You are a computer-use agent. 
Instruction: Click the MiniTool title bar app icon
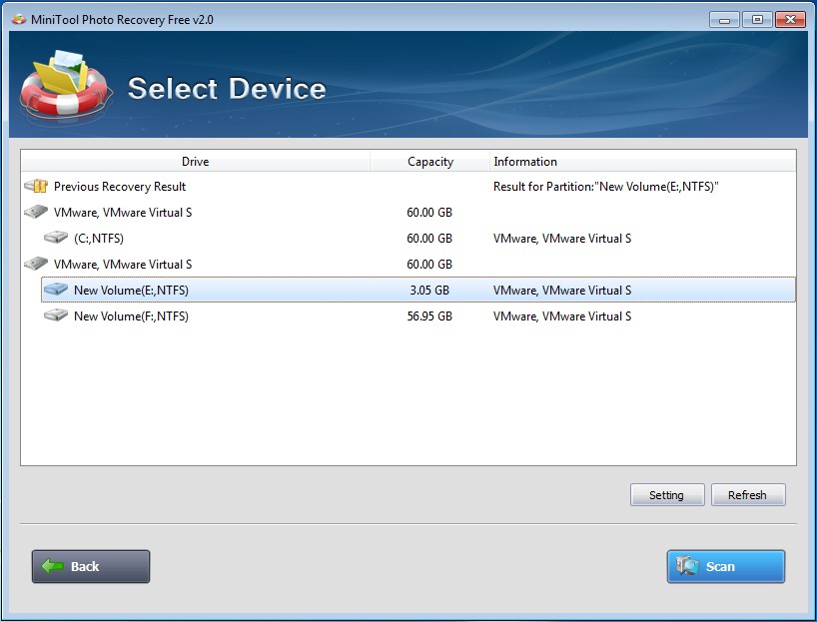point(19,20)
